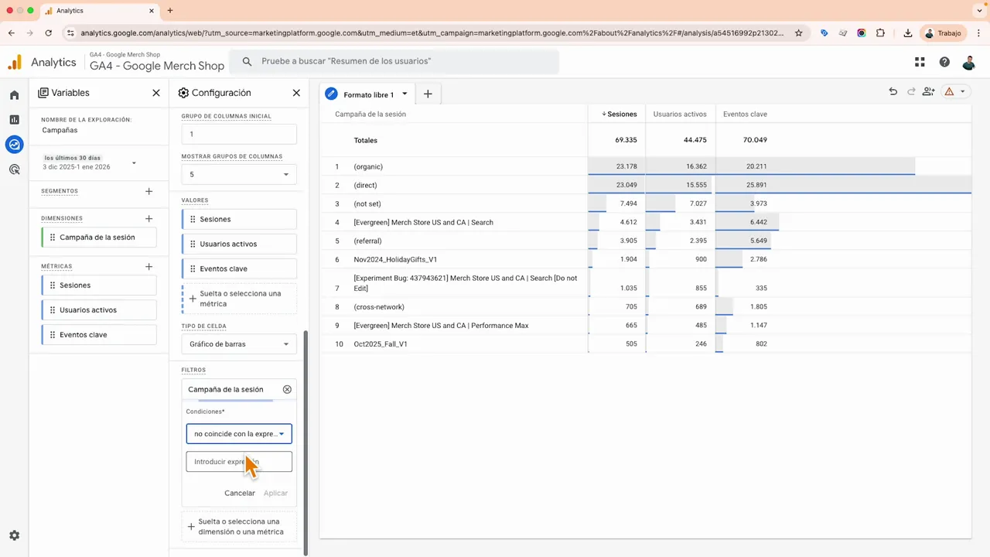Open the browser three-dot menu
990x557 pixels.
[x=978, y=33]
